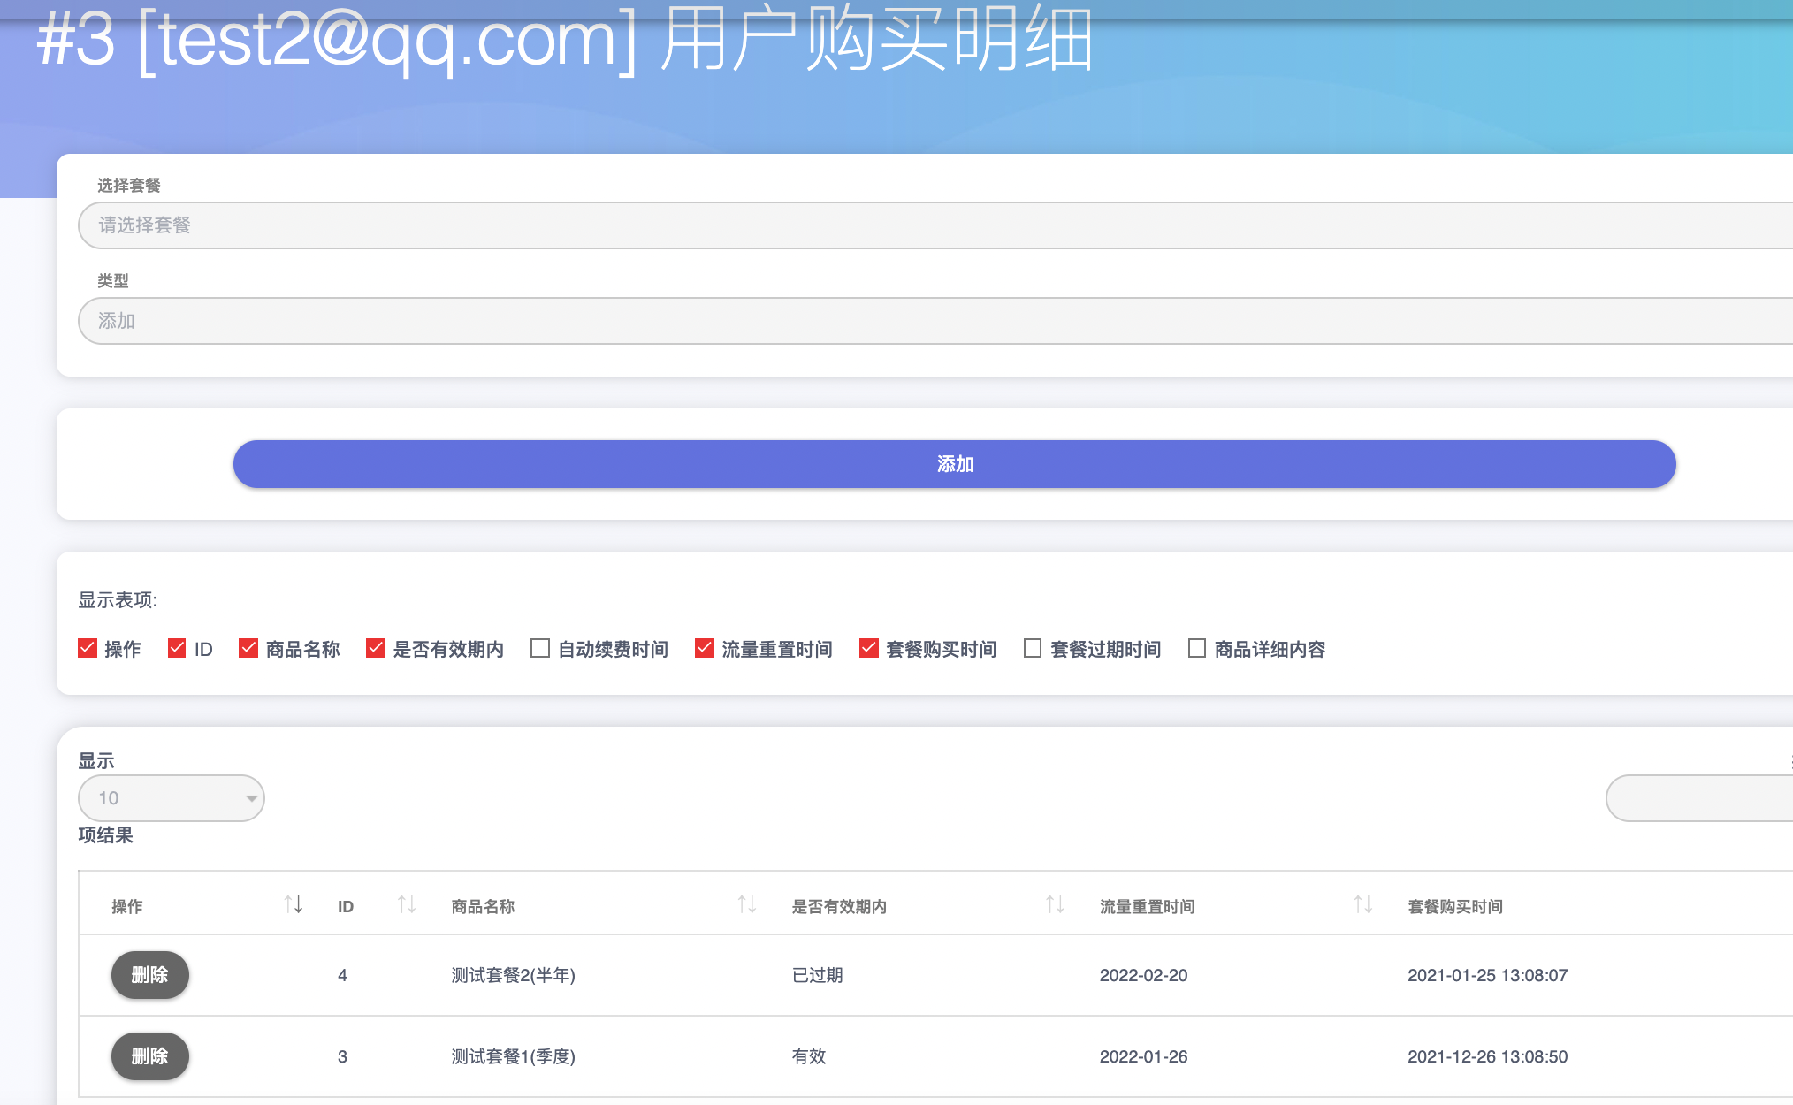Click the 添加 submit button

click(954, 463)
